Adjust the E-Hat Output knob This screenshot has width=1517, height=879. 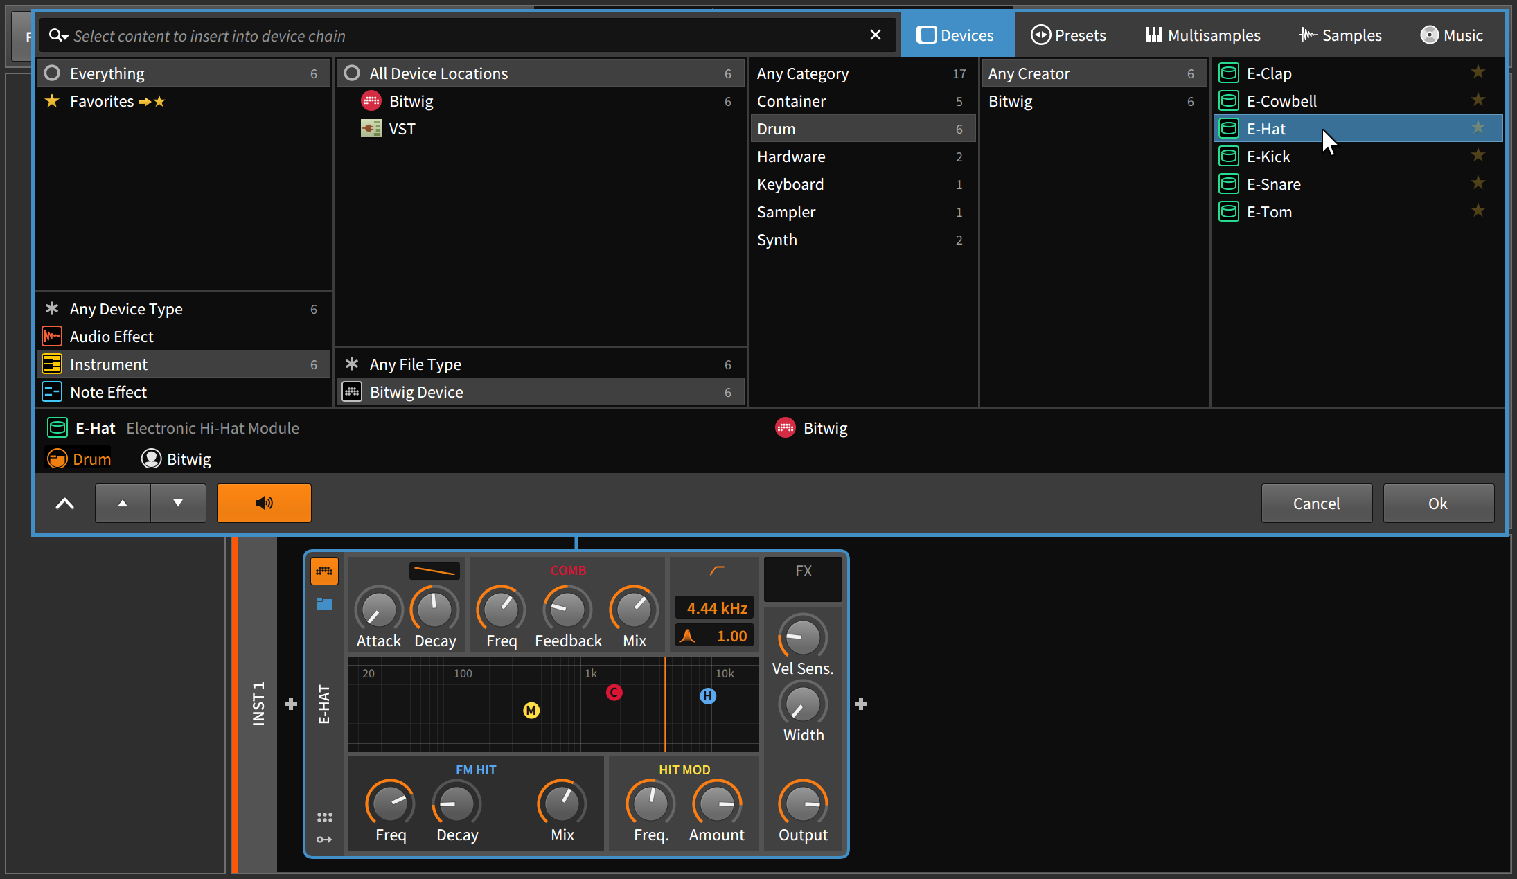[x=804, y=804]
